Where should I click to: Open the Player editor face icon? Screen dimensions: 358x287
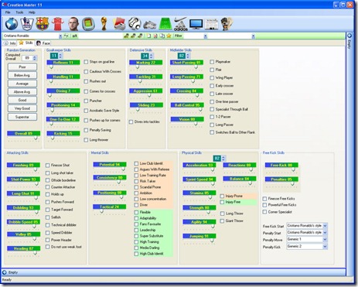coord(73,24)
